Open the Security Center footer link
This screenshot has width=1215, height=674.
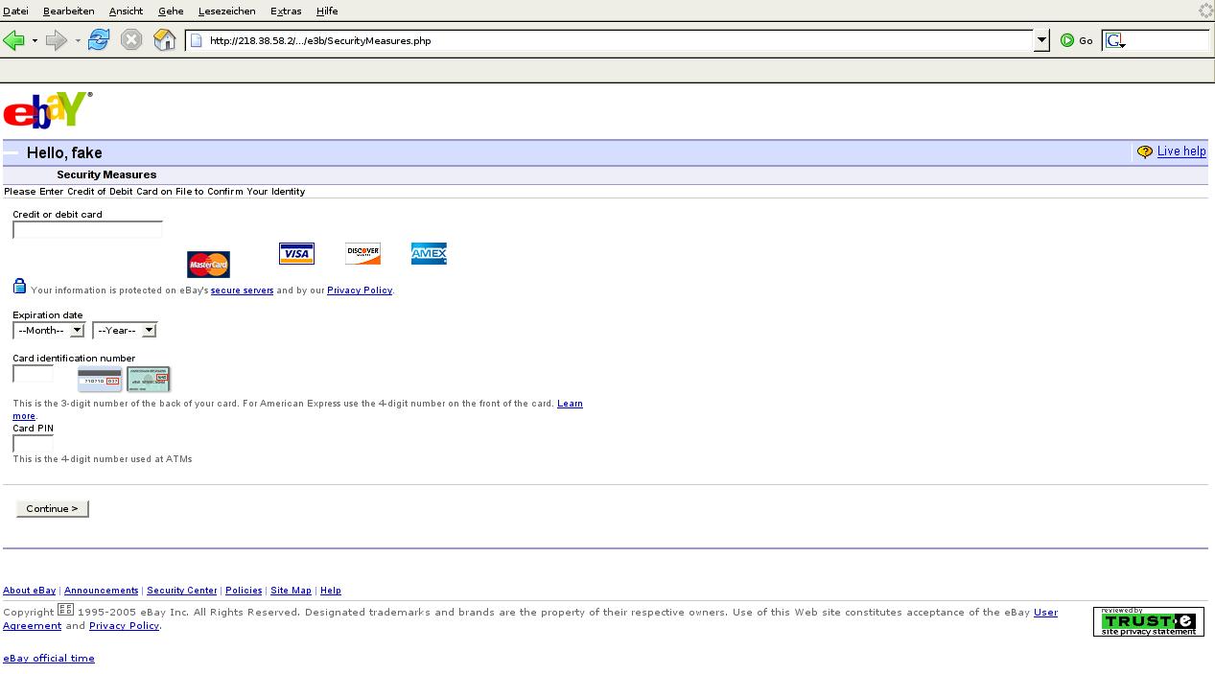point(182,591)
